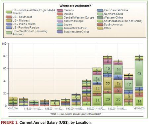Click the US - Southeast legend swatch
The height and width of the screenshot is (125, 149).
tap(9, 17)
